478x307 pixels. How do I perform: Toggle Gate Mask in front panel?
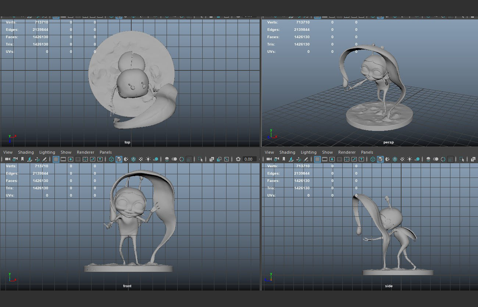click(78, 159)
